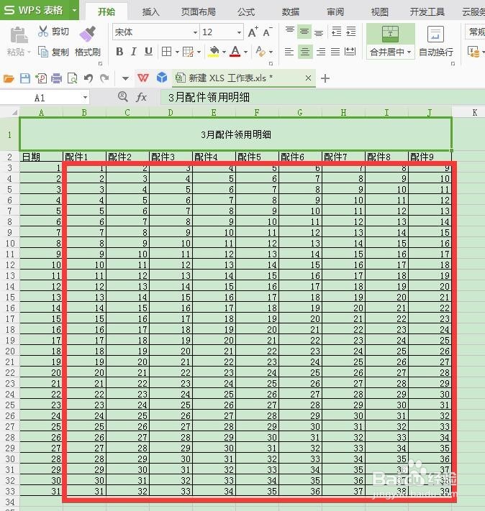The image size is (485, 511).
Task: Align text left horizontally
Action: pos(289,52)
